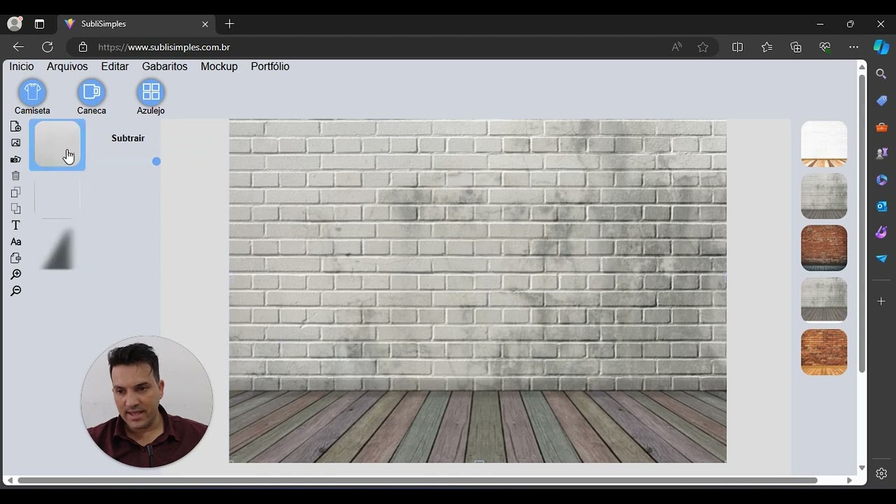Image resolution: width=896 pixels, height=504 pixels.
Task: Click the export page icon
Action: point(15,258)
